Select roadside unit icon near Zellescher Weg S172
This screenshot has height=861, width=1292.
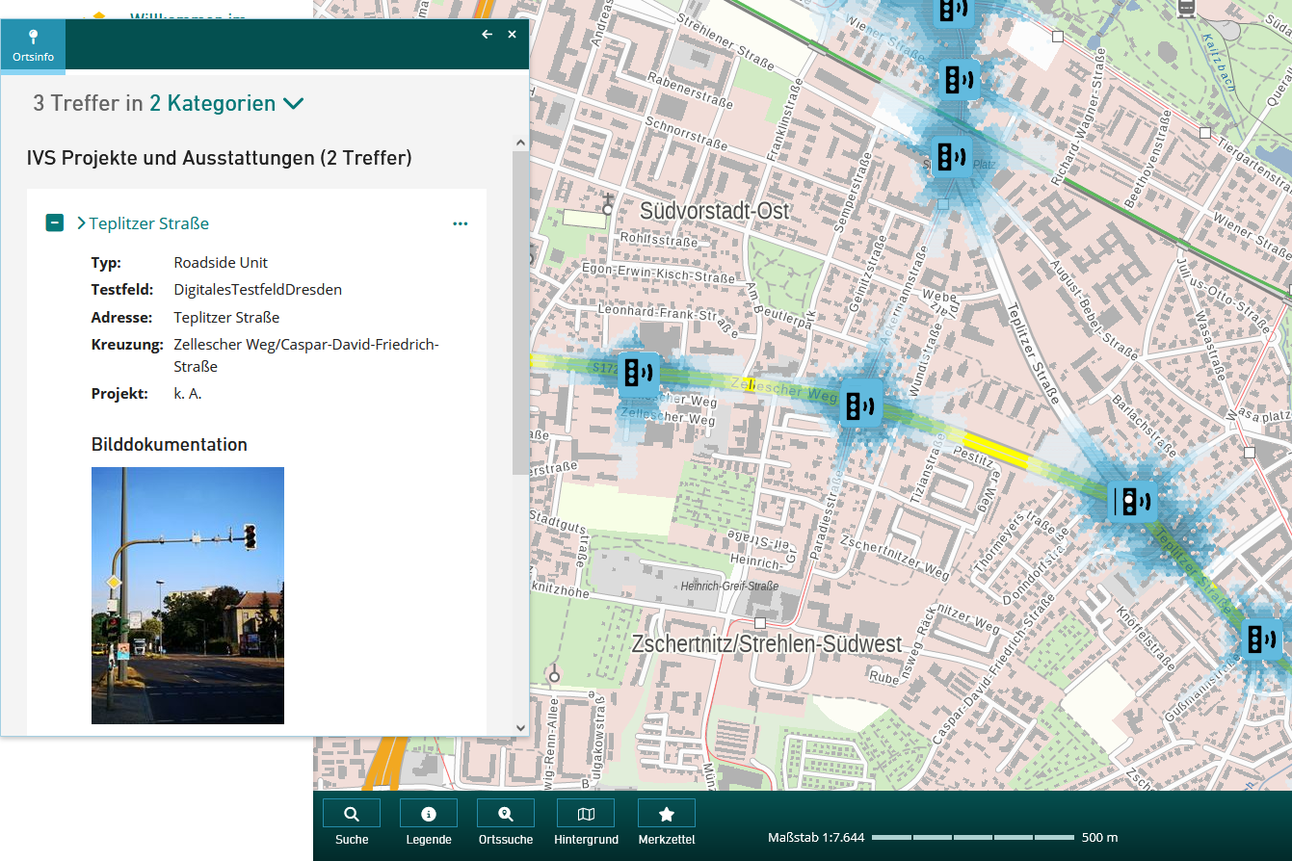(x=639, y=372)
